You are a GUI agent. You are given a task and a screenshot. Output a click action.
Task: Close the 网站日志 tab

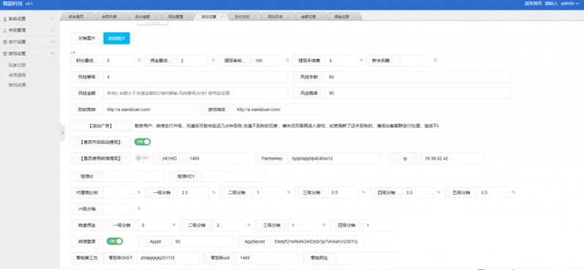(x=289, y=17)
